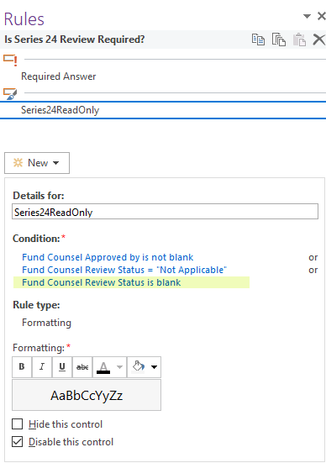Open the Fund Counsel Approved by condition

(x=108, y=257)
